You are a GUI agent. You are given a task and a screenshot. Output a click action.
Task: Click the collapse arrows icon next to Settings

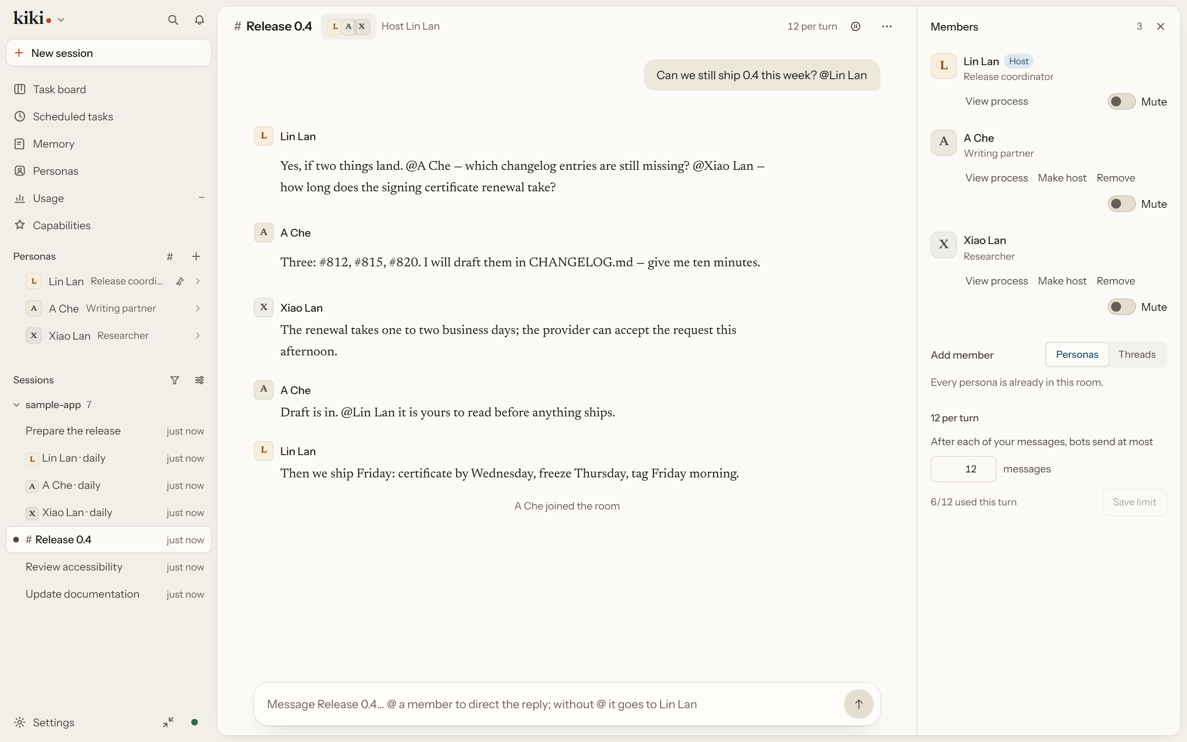pyautogui.click(x=168, y=722)
